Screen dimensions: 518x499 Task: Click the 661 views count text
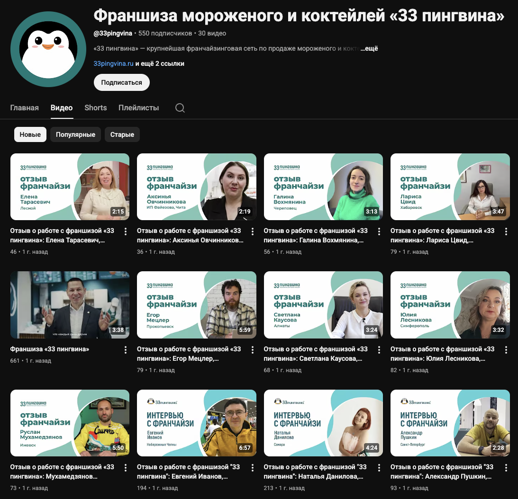tap(15, 361)
